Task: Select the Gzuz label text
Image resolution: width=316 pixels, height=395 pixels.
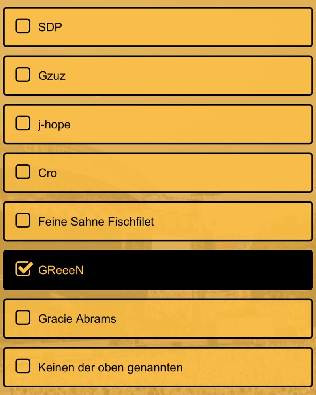Action: click(52, 75)
